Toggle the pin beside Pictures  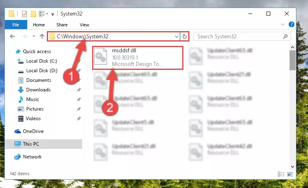tap(79, 109)
